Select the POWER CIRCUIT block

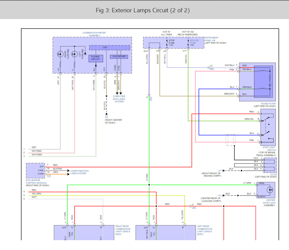(96, 58)
